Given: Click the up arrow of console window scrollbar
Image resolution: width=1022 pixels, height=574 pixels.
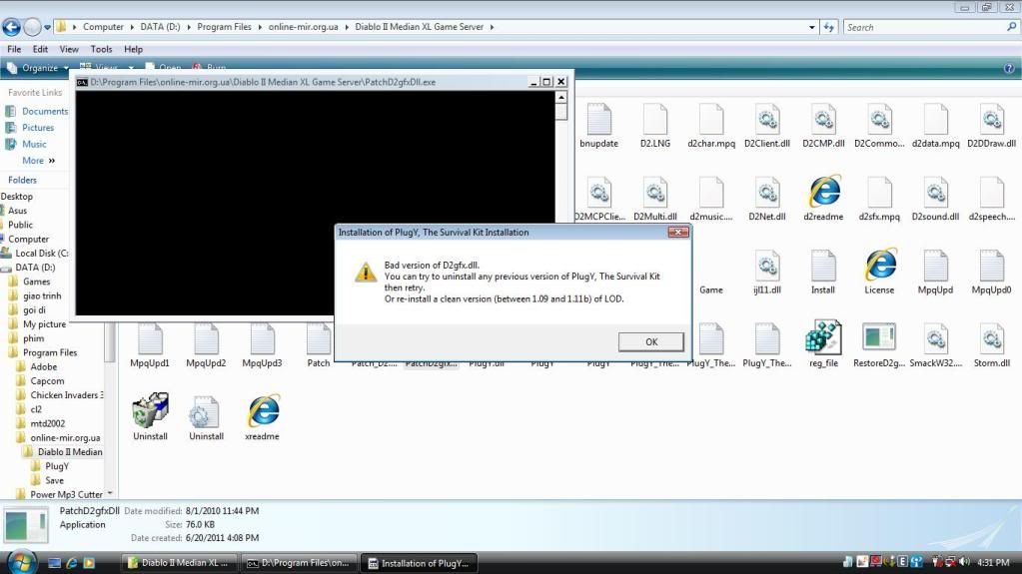Looking at the screenshot, I should point(561,97).
